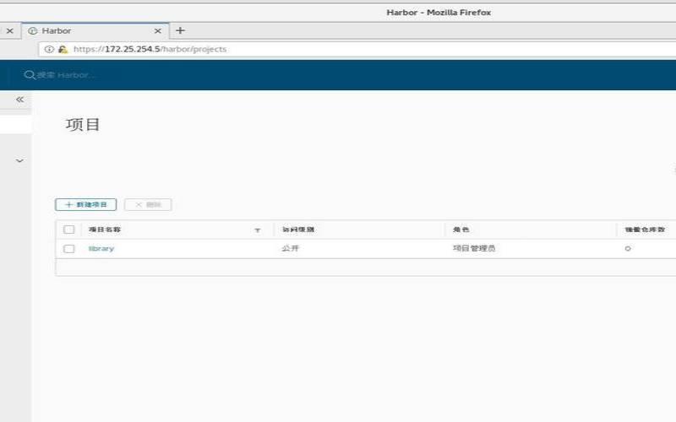Click the role column header
Viewport: 676px width, 422px height.
[x=461, y=230]
